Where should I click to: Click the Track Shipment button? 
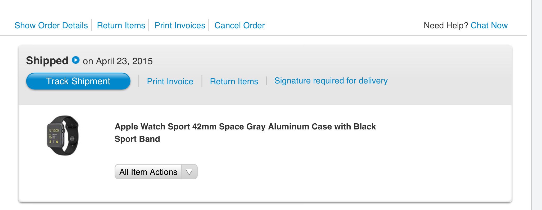pos(78,81)
